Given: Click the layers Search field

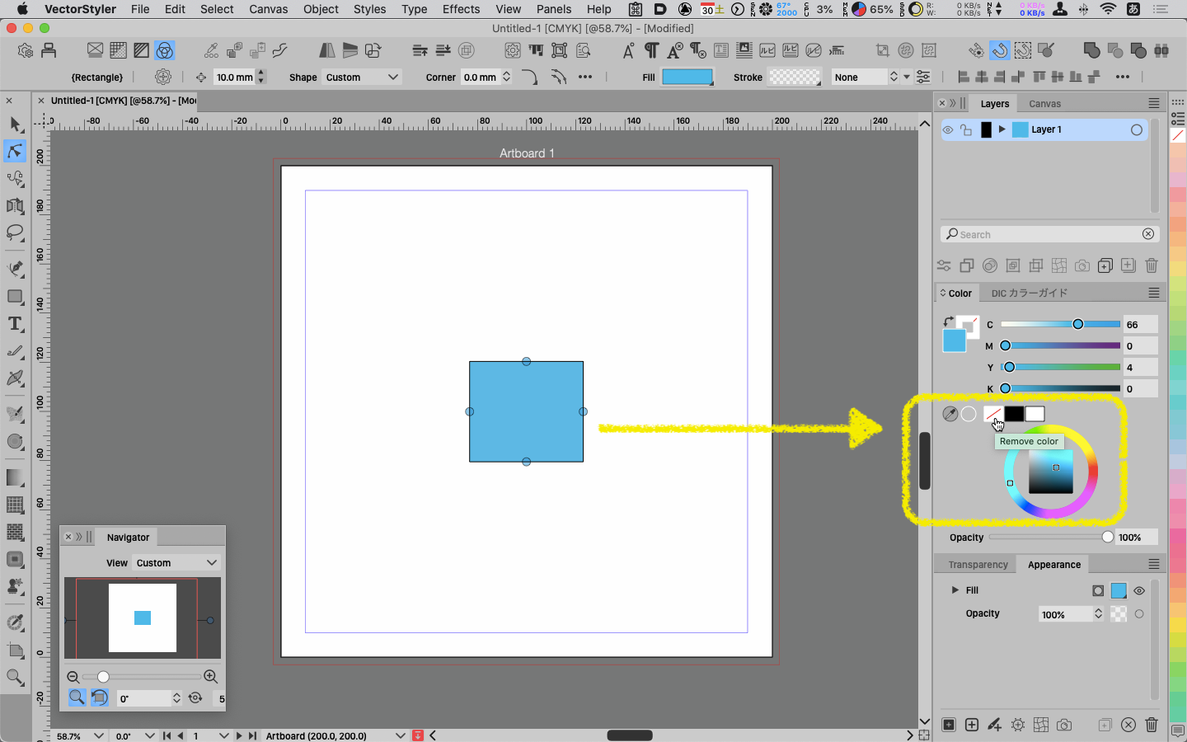Looking at the screenshot, I should pyautogui.click(x=1047, y=235).
